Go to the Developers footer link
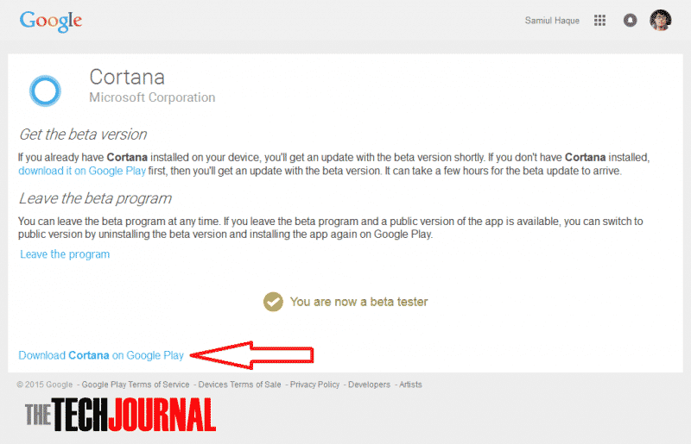 coord(369,385)
